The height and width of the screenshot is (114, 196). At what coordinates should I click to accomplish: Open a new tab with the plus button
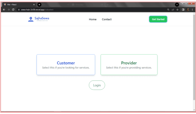click(39, 5)
